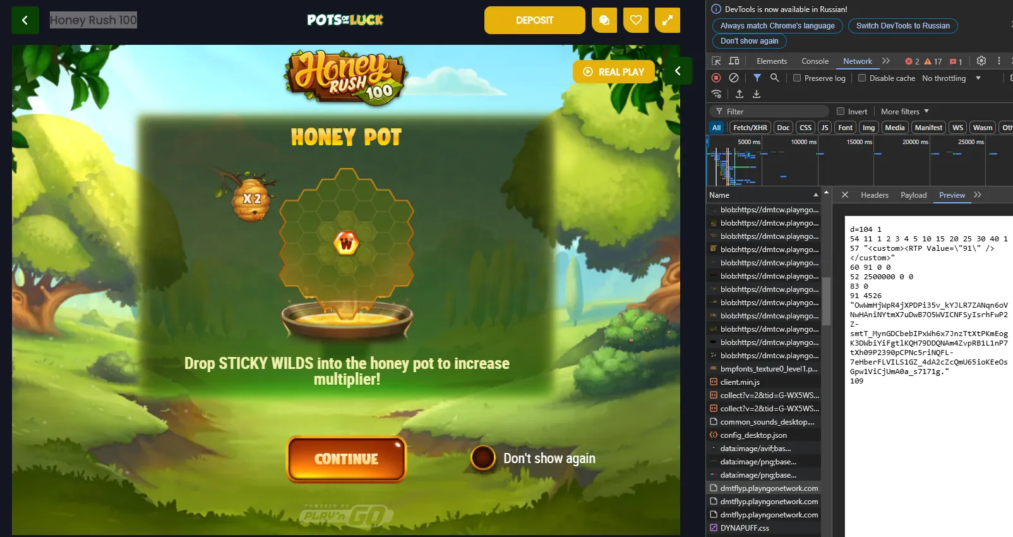Select config_desktop.json request
Screen dimensions: 1013x537
tap(764, 435)
